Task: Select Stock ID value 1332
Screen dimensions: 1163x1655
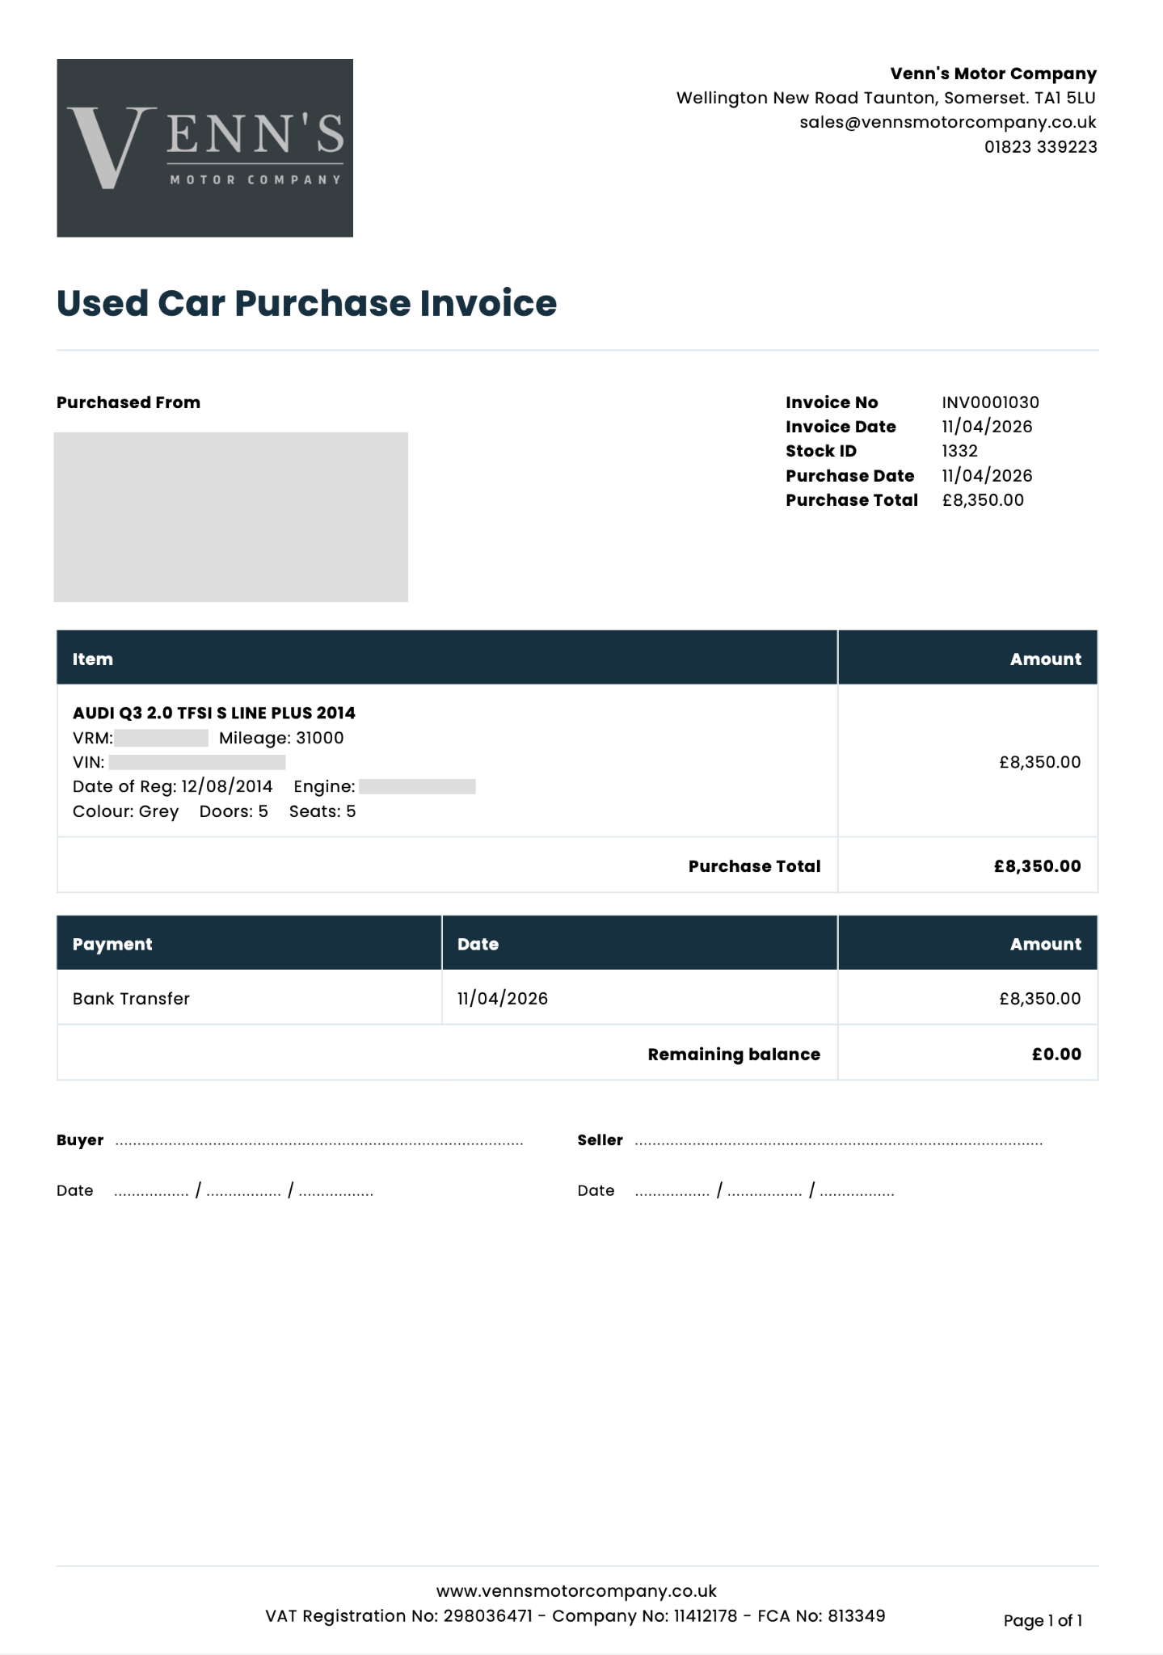Action: [959, 451]
